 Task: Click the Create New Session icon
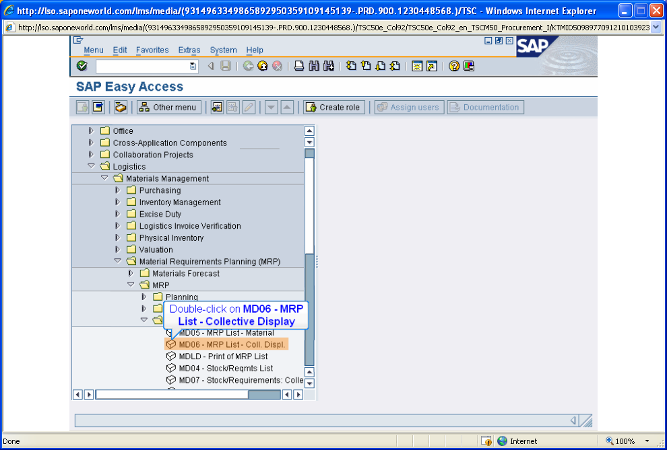click(x=417, y=66)
